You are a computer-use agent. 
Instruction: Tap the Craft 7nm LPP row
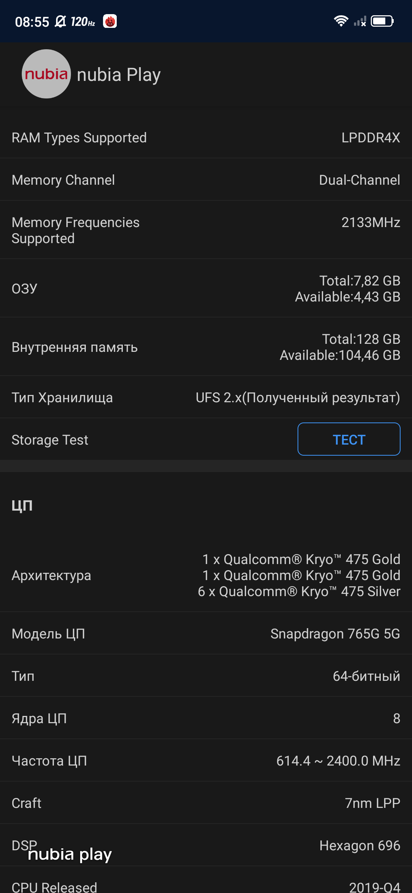pyautogui.click(x=206, y=803)
